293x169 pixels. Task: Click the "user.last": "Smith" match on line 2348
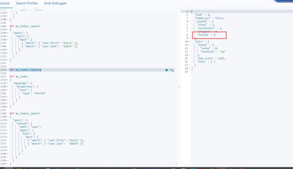(x=49, y=46)
